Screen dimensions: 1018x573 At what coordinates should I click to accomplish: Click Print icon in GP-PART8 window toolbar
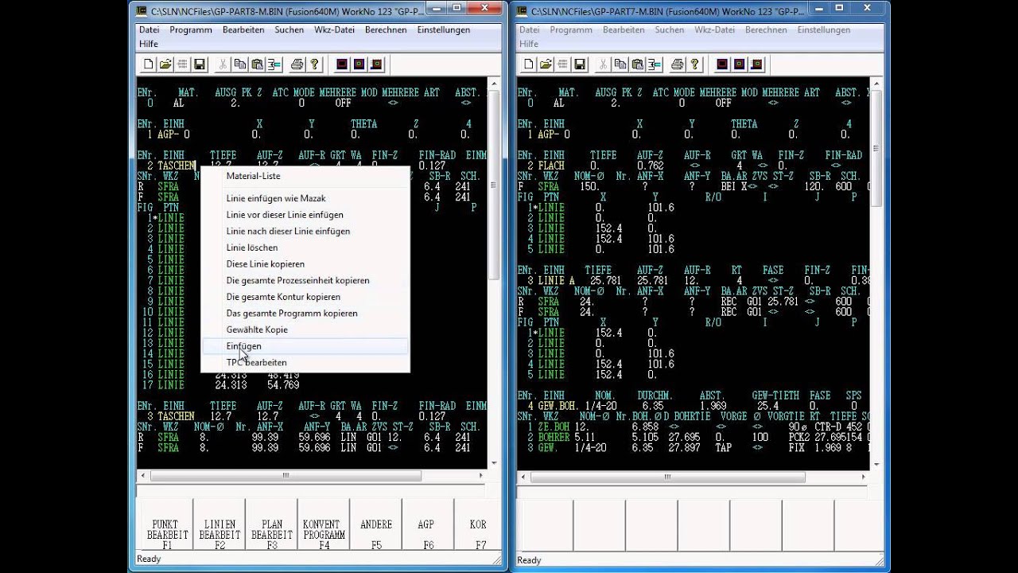pos(297,64)
